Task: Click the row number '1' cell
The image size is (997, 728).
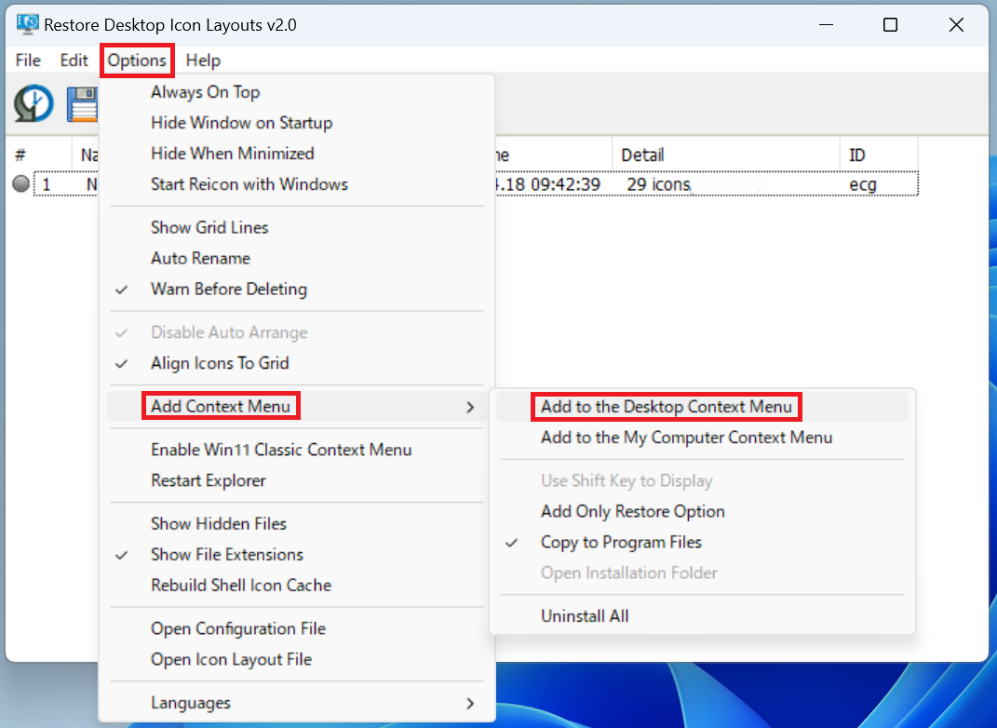Action: click(46, 185)
